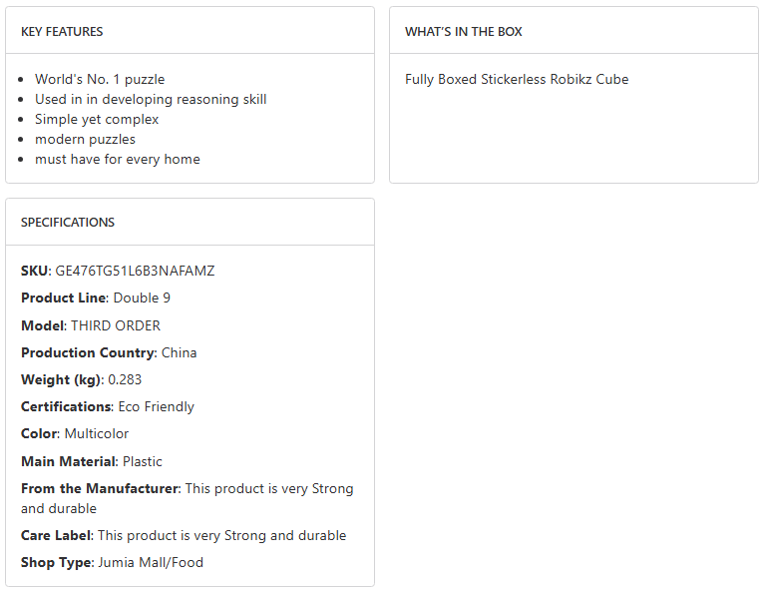Select the "World's No. 1 puzzle" feature
Image resolution: width=766 pixels, height=597 pixels.
coord(100,80)
